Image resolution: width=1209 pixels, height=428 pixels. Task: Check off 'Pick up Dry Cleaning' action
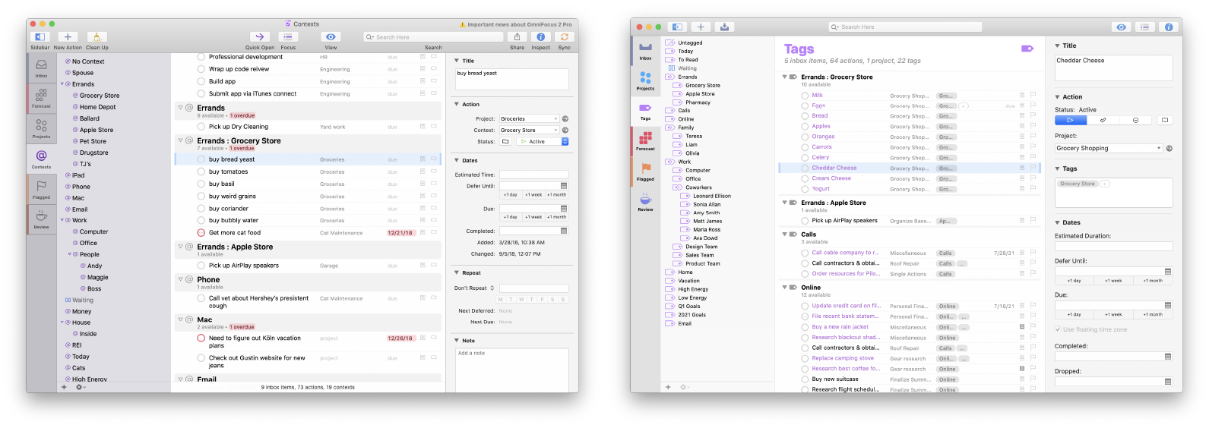(x=201, y=127)
